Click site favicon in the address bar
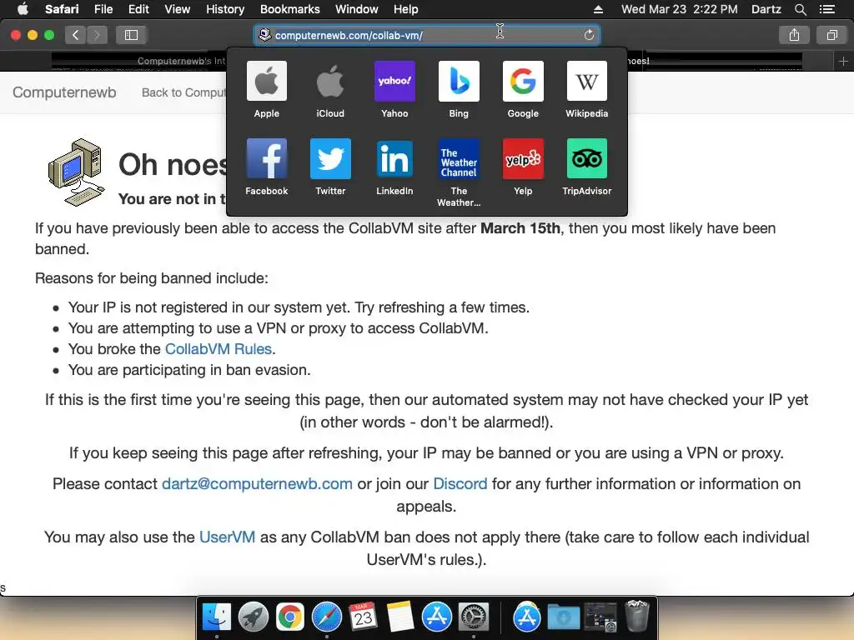 [264, 35]
